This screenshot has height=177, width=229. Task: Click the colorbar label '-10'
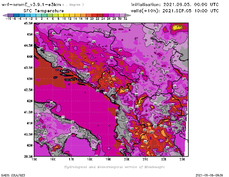pyautogui.click(x=8, y=19)
